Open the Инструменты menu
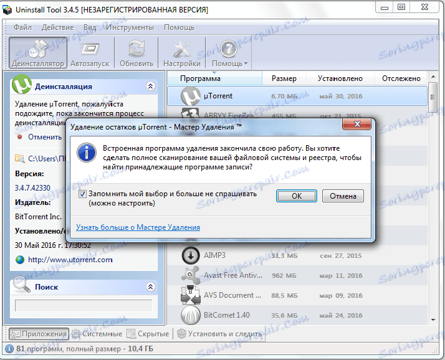445x360 pixels. [x=130, y=27]
